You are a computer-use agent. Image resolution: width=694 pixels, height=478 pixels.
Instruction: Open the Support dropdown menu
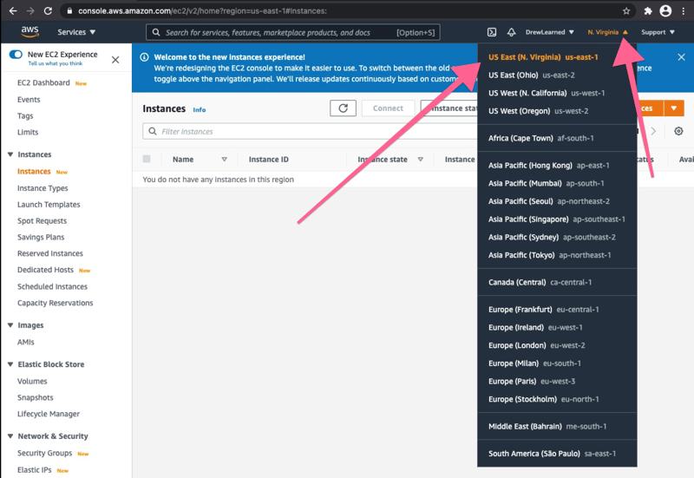click(x=658, y=32)
